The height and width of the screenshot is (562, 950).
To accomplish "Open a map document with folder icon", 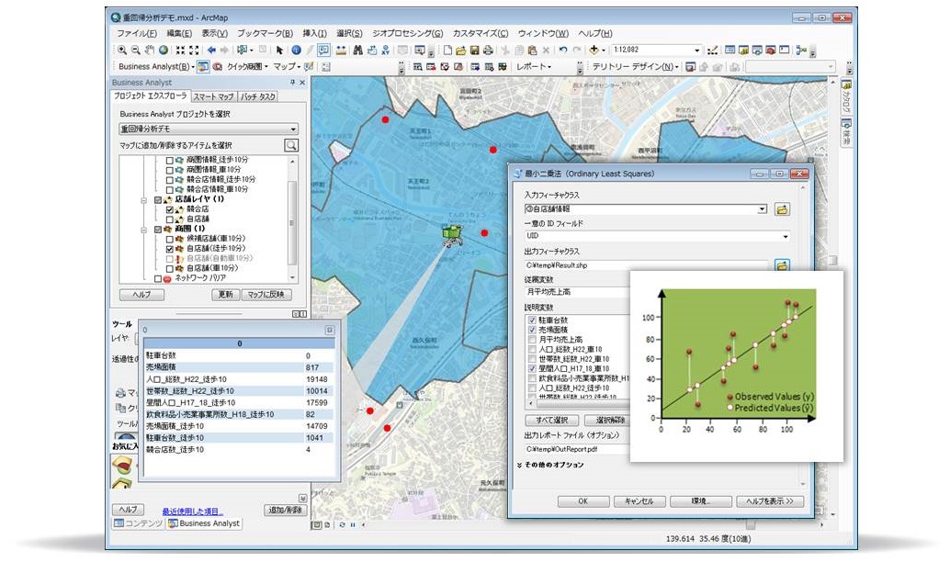I will click(461, 51).
